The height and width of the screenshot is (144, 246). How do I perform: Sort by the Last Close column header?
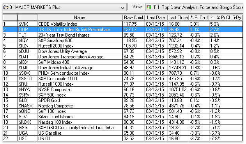pyautogui.click(x=178, y=18)
